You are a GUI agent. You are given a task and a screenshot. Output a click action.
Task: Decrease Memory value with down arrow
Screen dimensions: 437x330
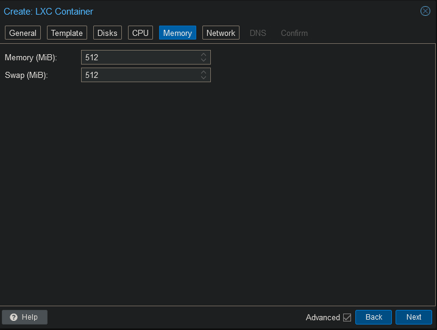tap(204, 60)
